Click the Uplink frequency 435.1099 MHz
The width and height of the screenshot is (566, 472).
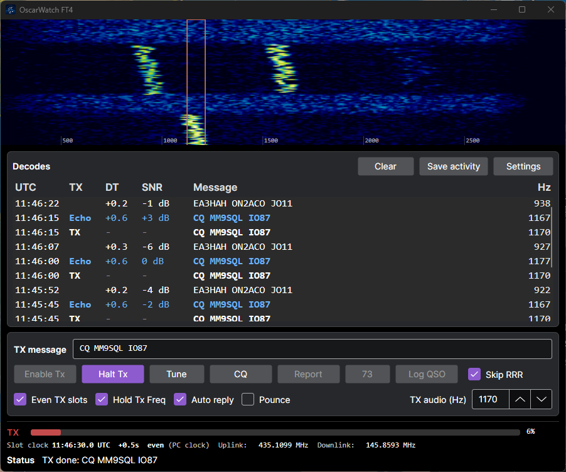[283, 445]
